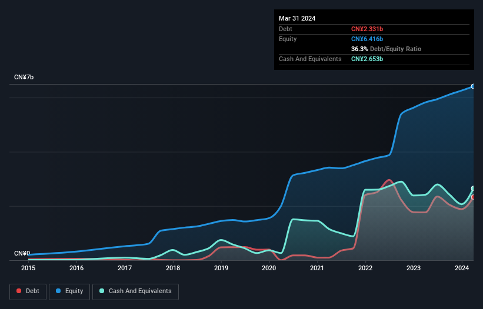Screen dimensions: 483x309
Task: Toggle the Debt series legend button
Action: pyautogui.click(x=28, y=291)
